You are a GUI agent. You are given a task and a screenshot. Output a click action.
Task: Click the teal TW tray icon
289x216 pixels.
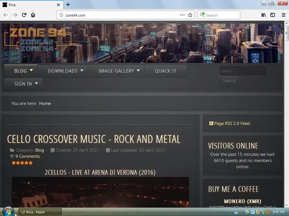point(253,212)
